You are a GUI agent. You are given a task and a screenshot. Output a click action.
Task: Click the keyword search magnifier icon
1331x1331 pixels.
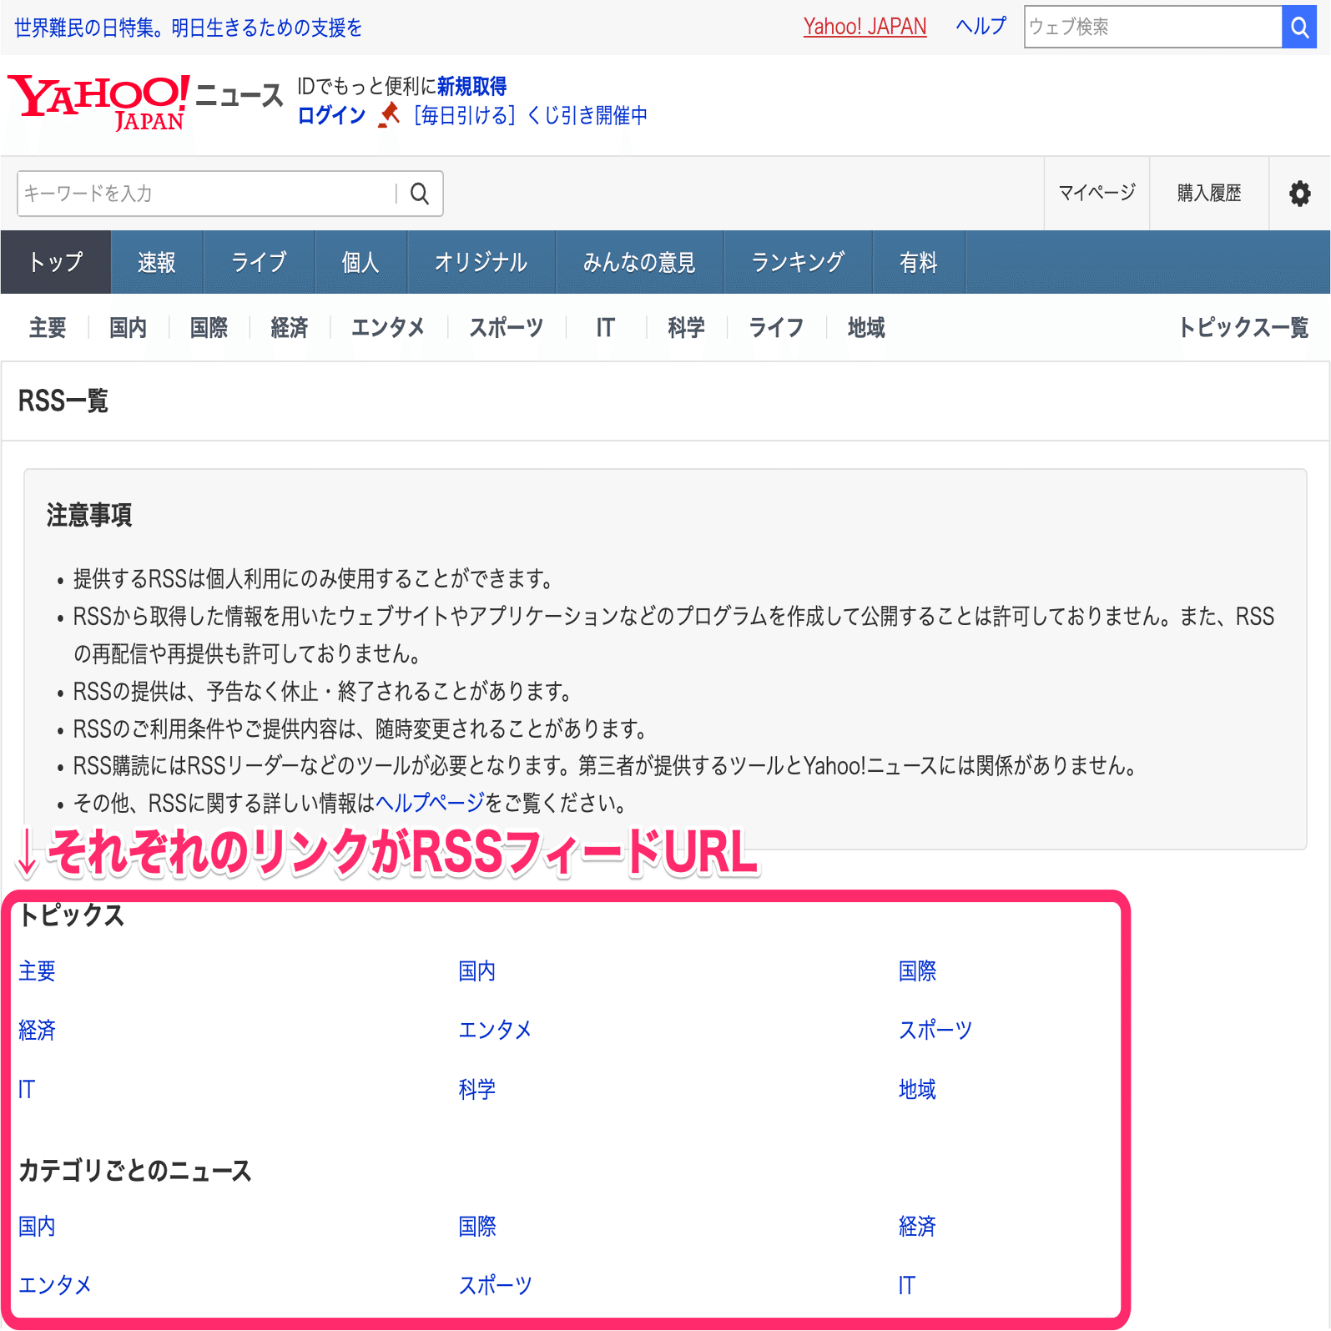(420, 194)
